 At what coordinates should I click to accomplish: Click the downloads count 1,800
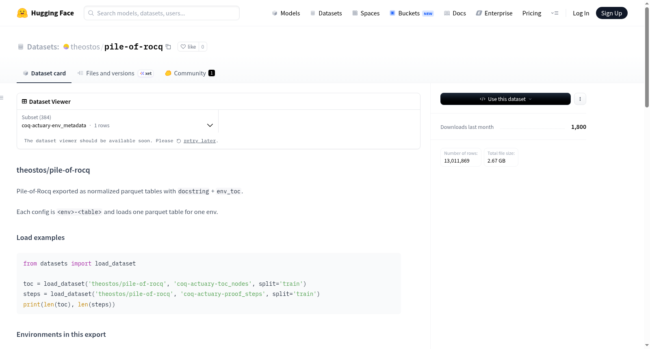click(x=578, y=127)
